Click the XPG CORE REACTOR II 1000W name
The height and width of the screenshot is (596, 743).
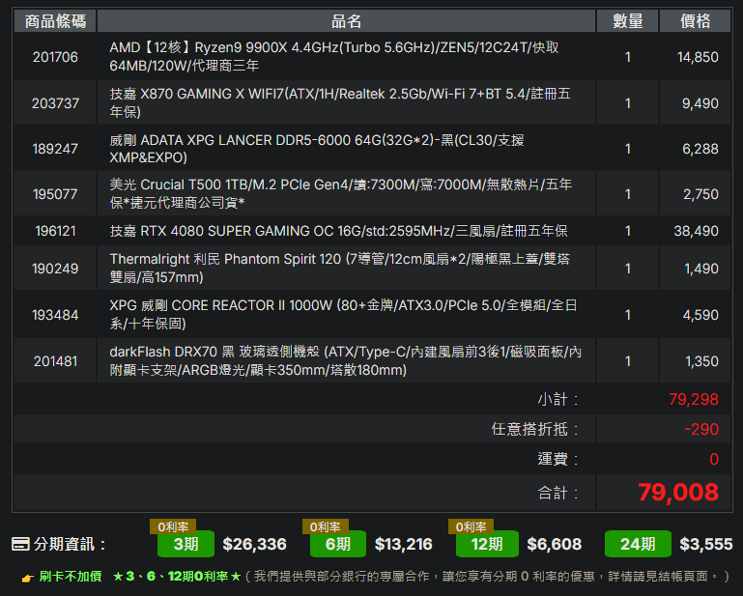point(343,314)
